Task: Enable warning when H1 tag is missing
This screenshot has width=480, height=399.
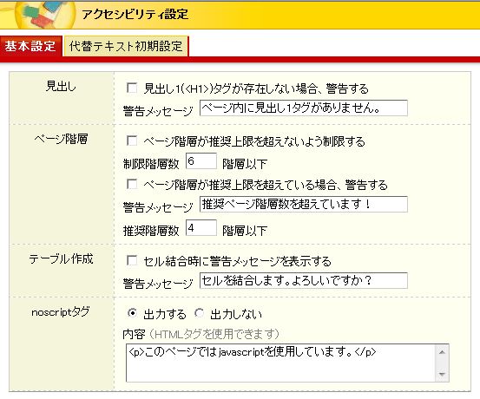Action: coord(132,88)
